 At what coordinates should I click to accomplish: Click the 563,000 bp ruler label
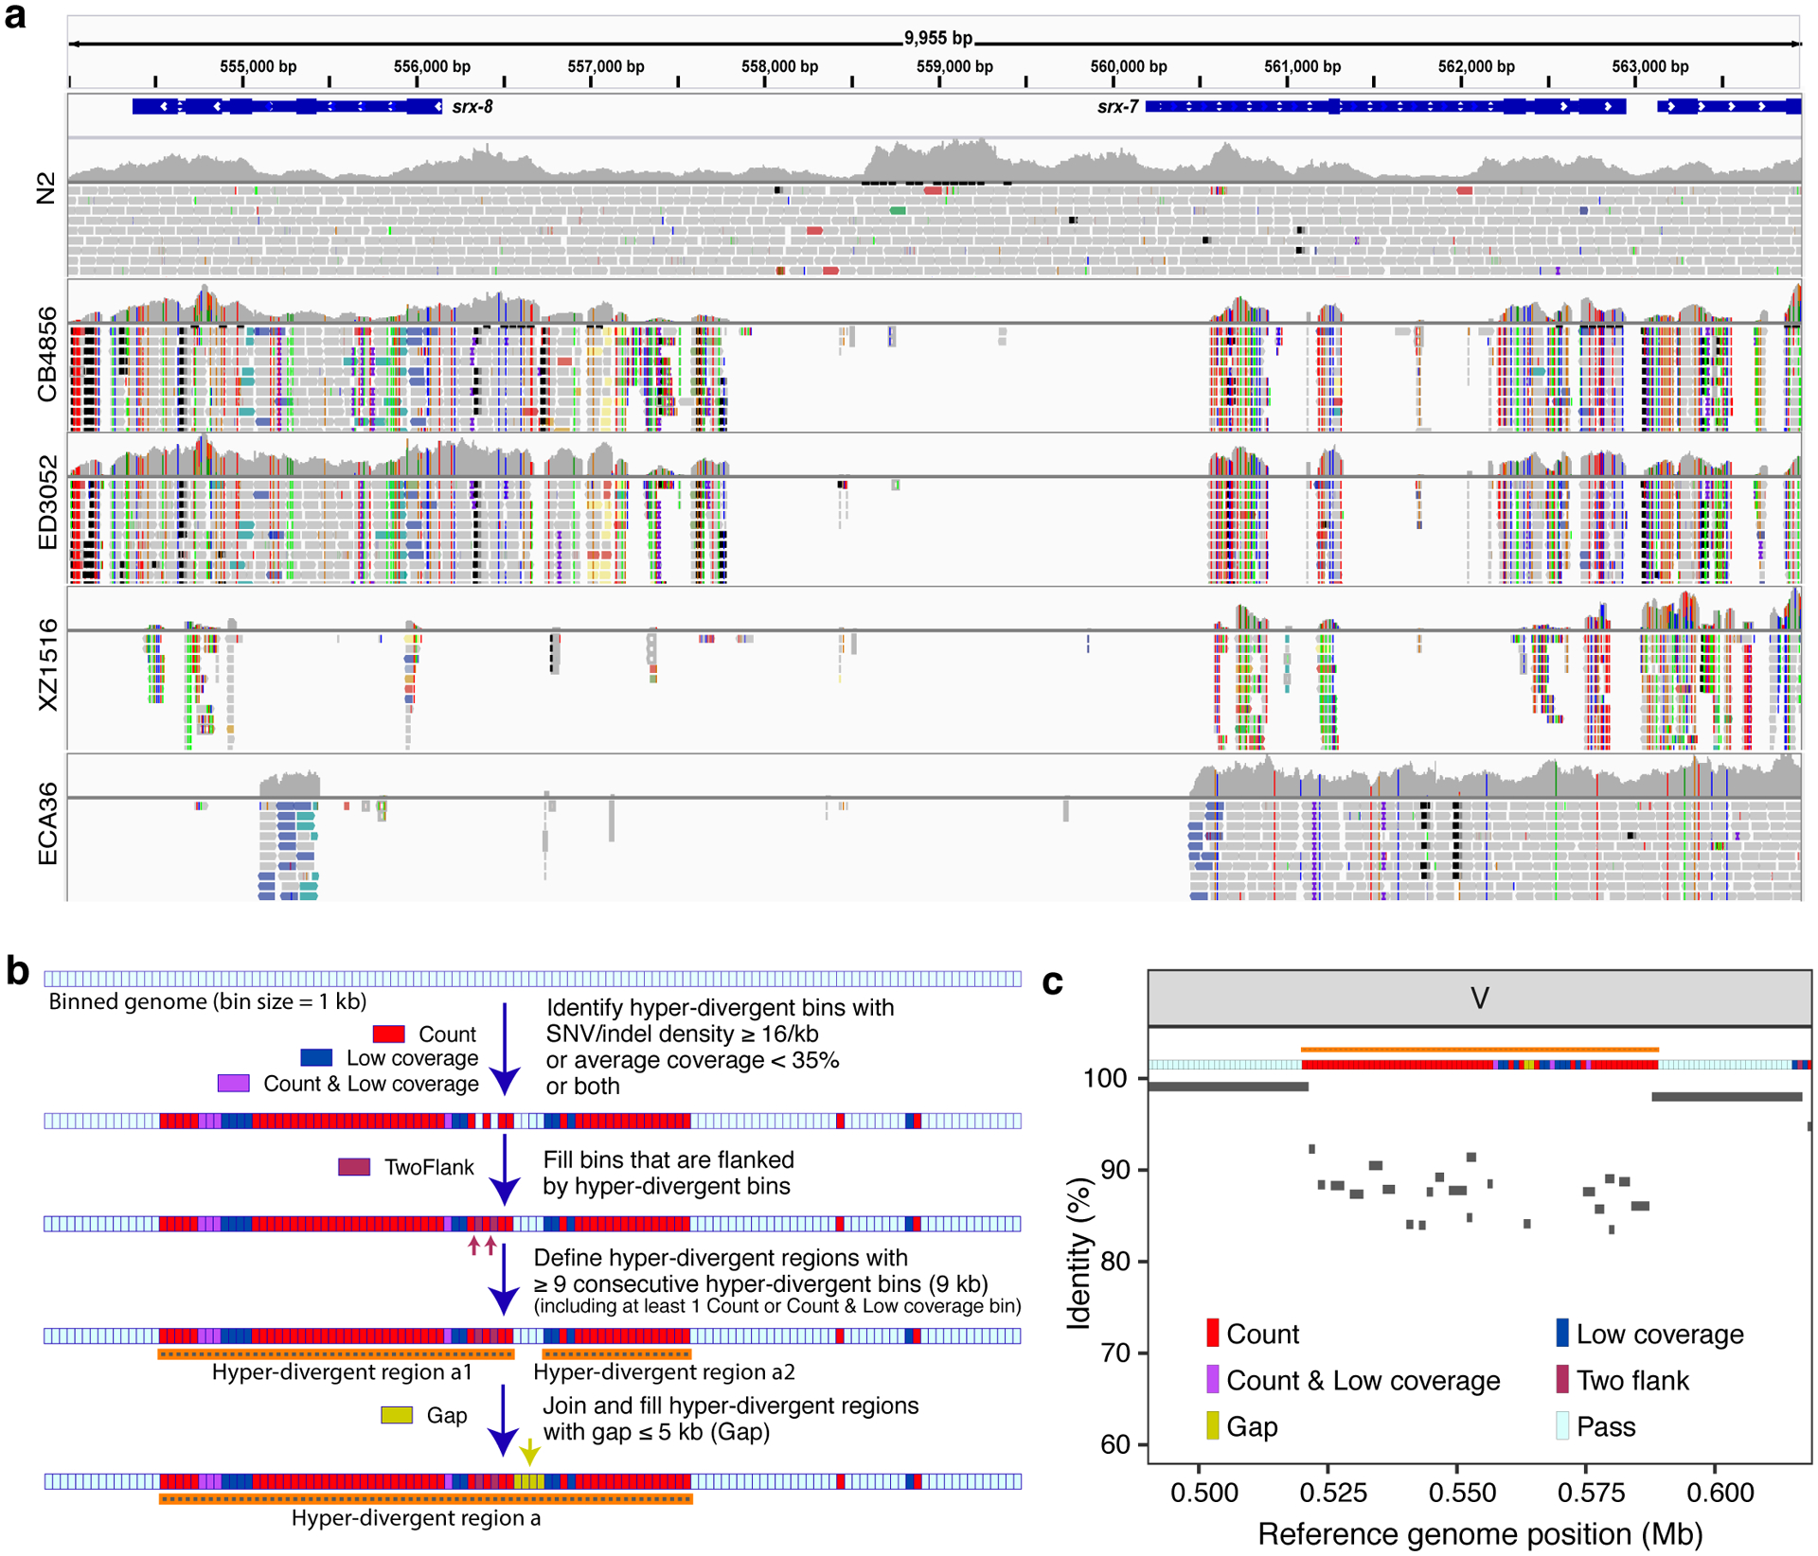[x=1650, y=66]
